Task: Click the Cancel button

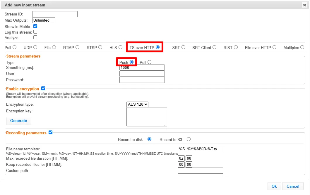Action: click(x=293, y=186)
